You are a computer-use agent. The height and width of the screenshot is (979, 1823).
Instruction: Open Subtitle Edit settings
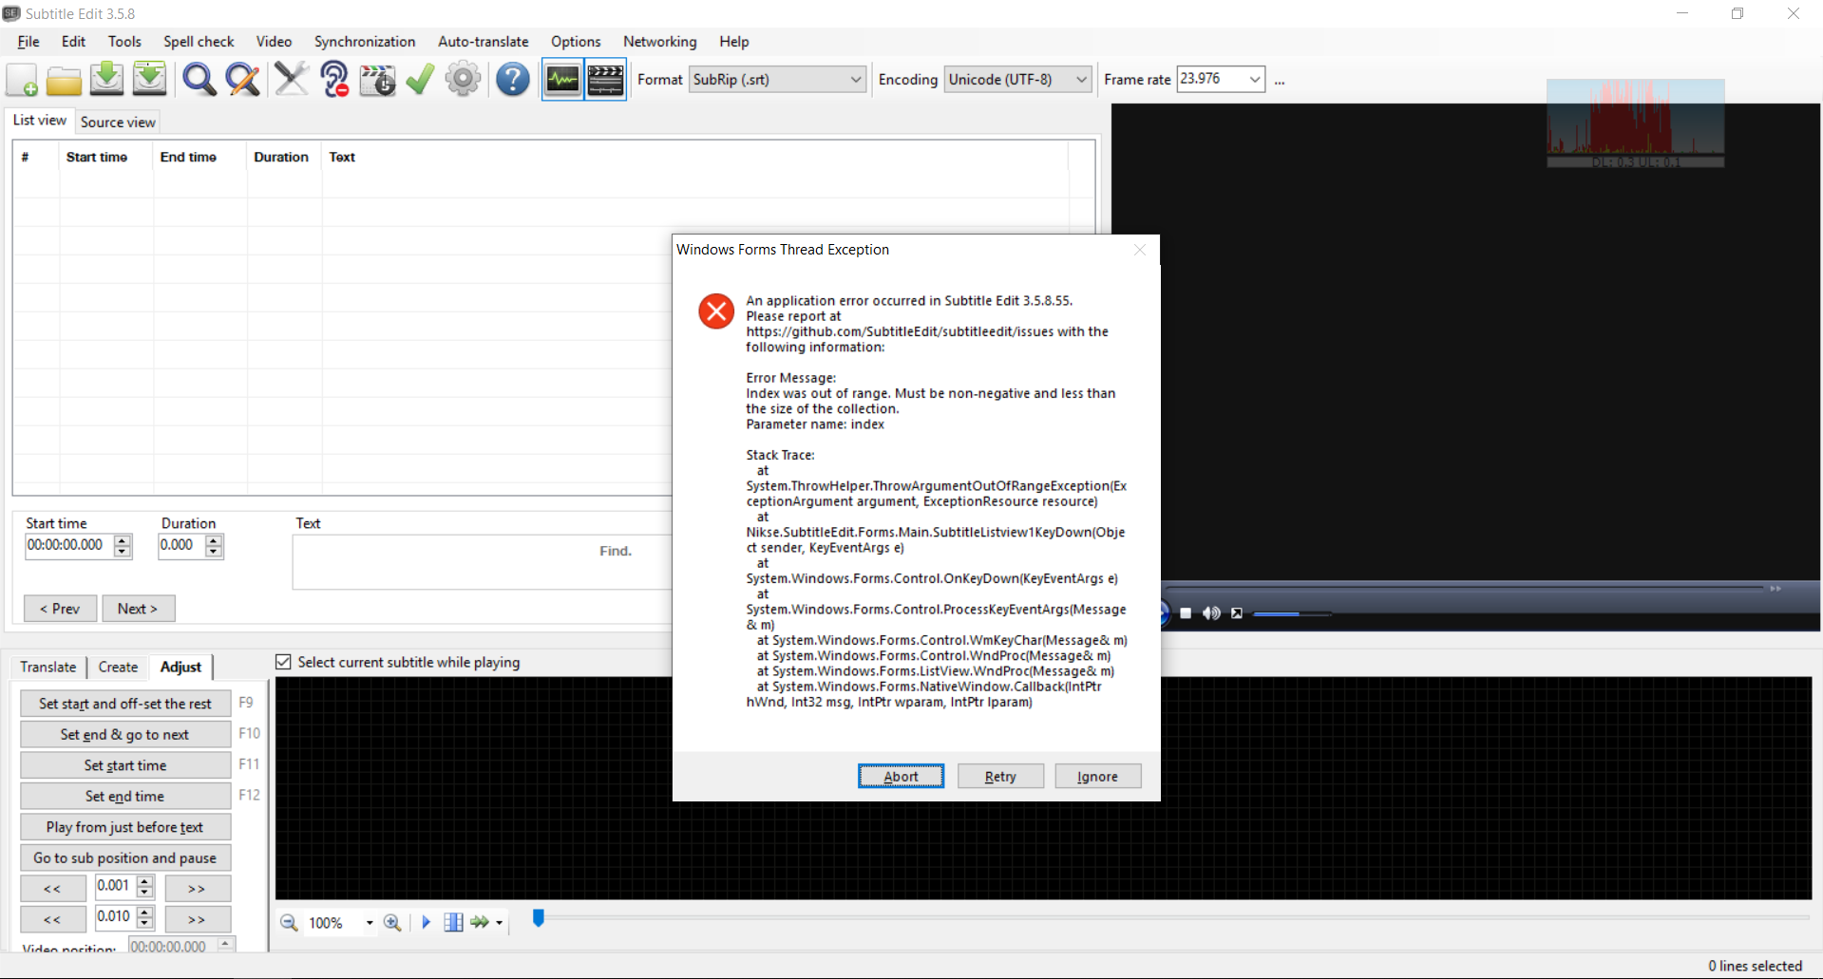pyautogui.click(x=463, y=79)
